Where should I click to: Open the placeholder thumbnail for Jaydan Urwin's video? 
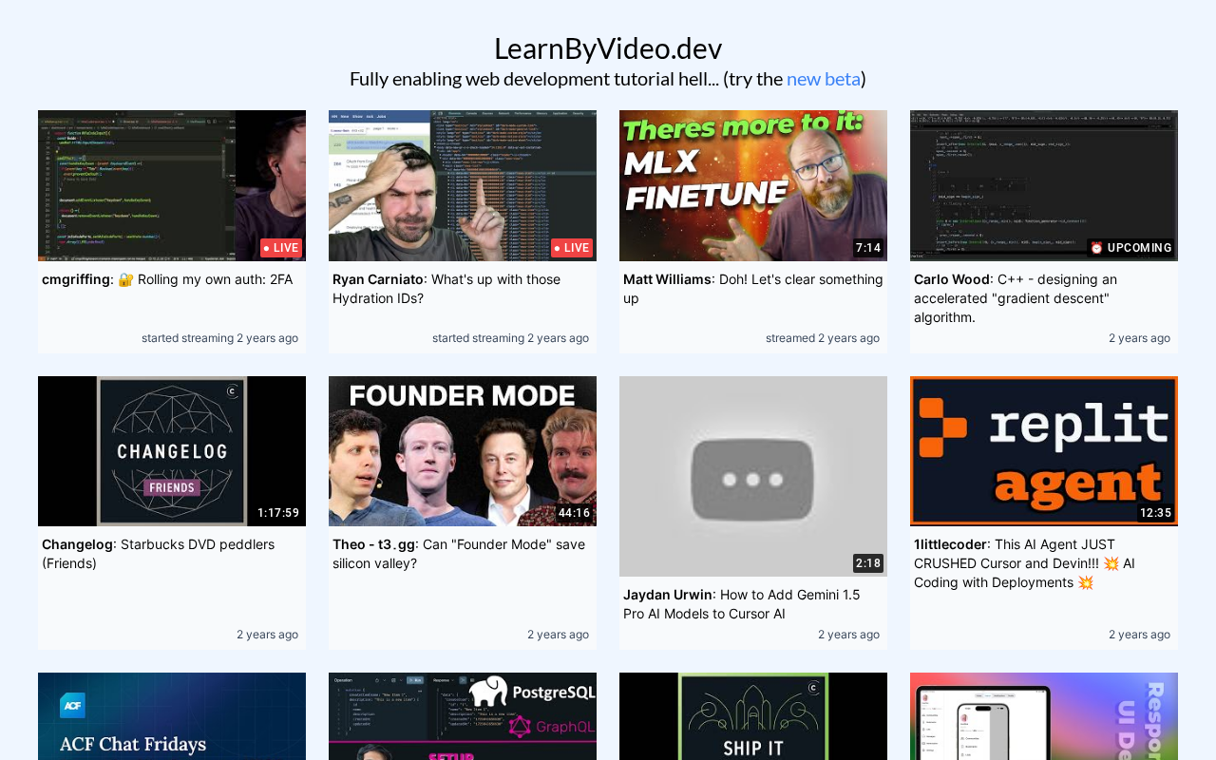[752, 475]
